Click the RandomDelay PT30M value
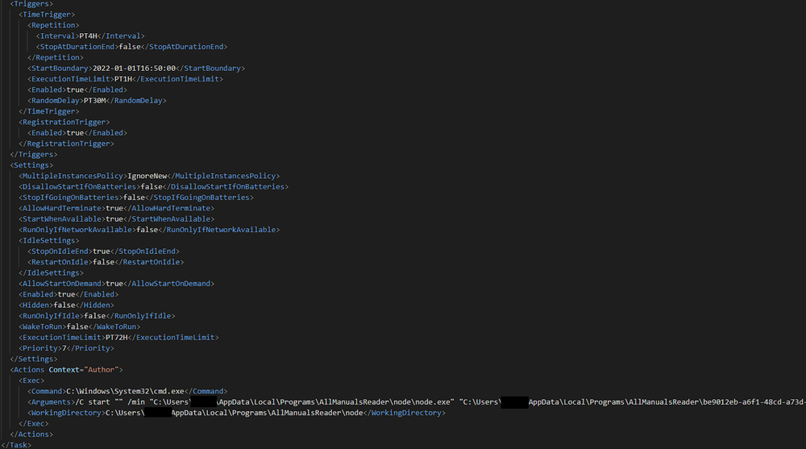The image size is (806, 449). tap(96, 101)
